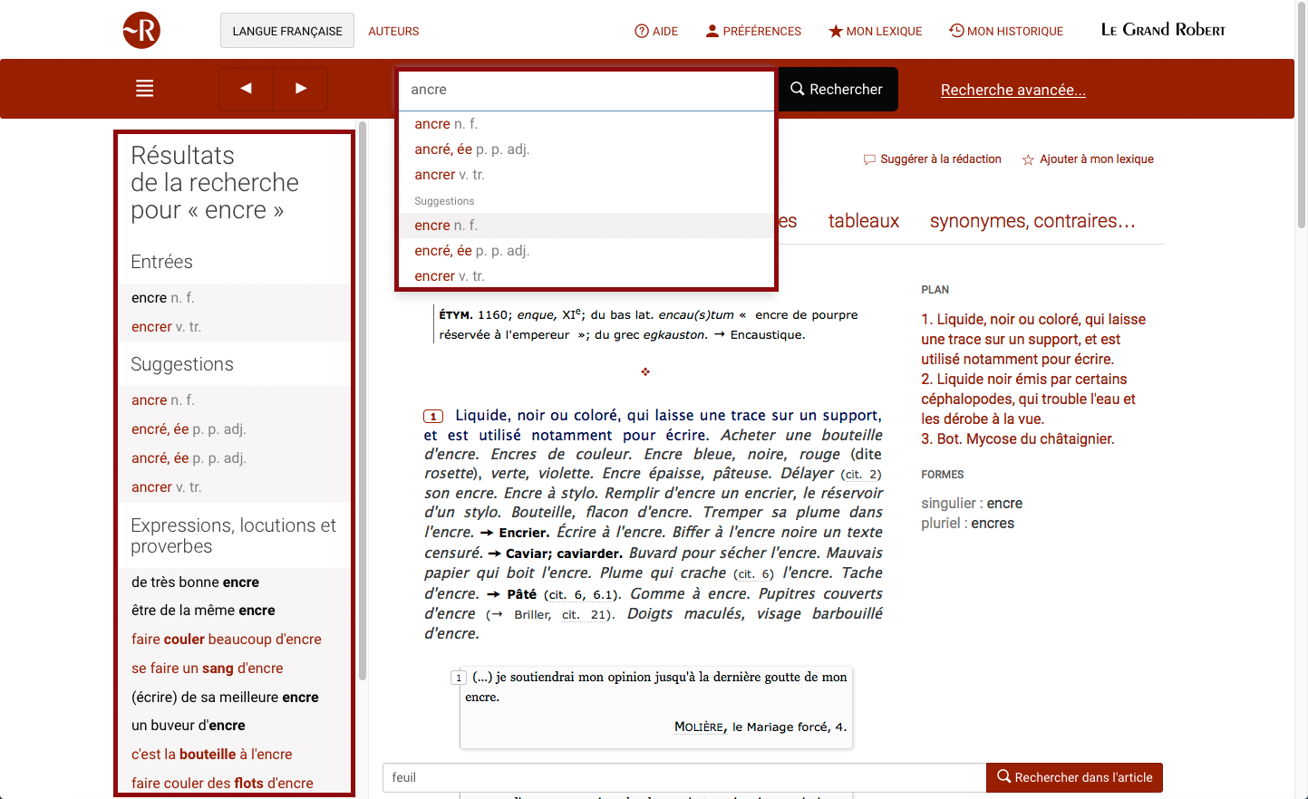This screenshot has height=799, width=1308.
Task: Click the Rechercher search button
Action: click(837, 89)
